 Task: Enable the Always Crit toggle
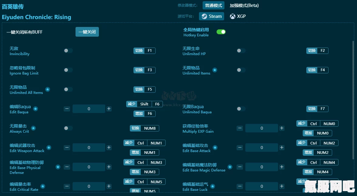[x=68, y=128]
